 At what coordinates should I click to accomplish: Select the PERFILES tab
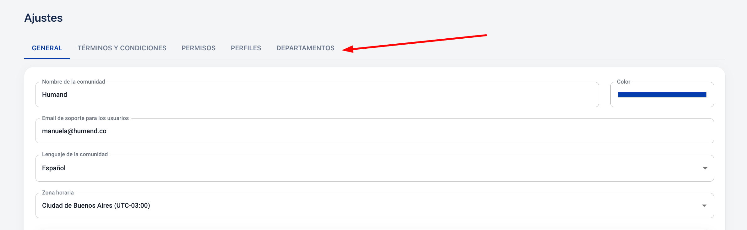[246, 48]
